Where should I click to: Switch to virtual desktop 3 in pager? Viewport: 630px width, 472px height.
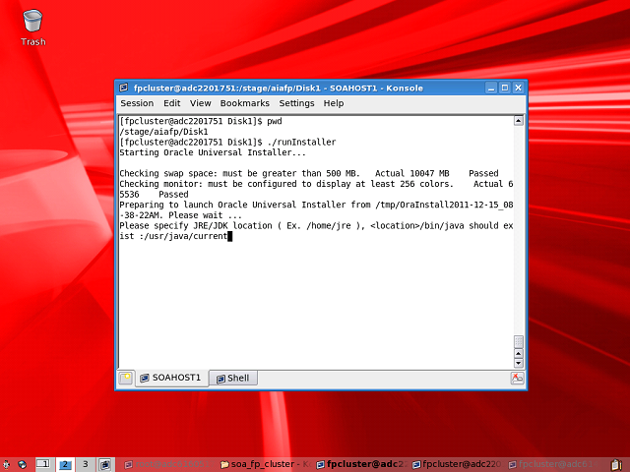[85, 463]
